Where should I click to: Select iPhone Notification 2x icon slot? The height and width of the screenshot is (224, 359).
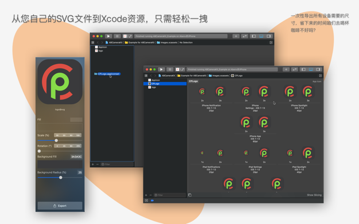click(x=202, y=92)
